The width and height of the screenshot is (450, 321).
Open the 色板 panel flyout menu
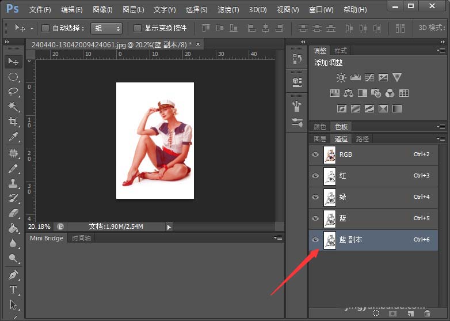tap(441, 126)
